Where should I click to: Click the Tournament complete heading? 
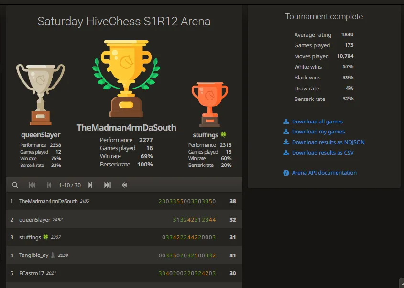[x=324, y=16]
